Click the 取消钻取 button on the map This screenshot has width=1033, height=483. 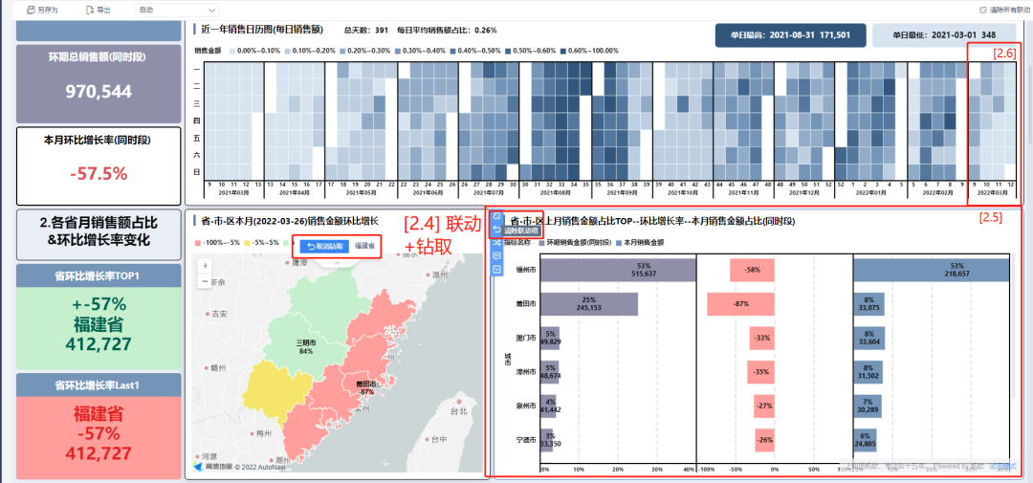coord(325,246)
